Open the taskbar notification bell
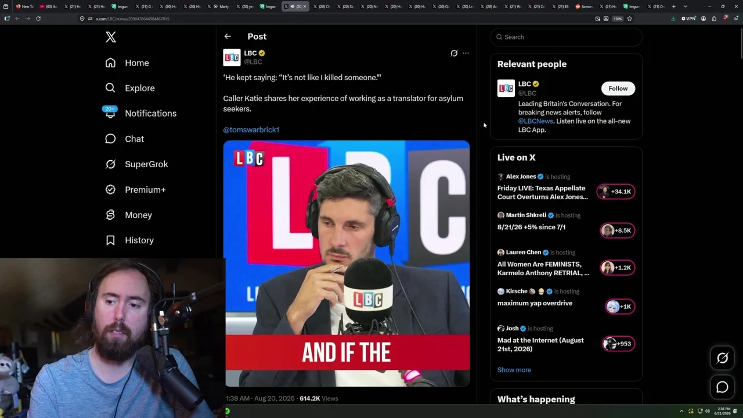The image size is (743, 418). (x=735, y=411)
